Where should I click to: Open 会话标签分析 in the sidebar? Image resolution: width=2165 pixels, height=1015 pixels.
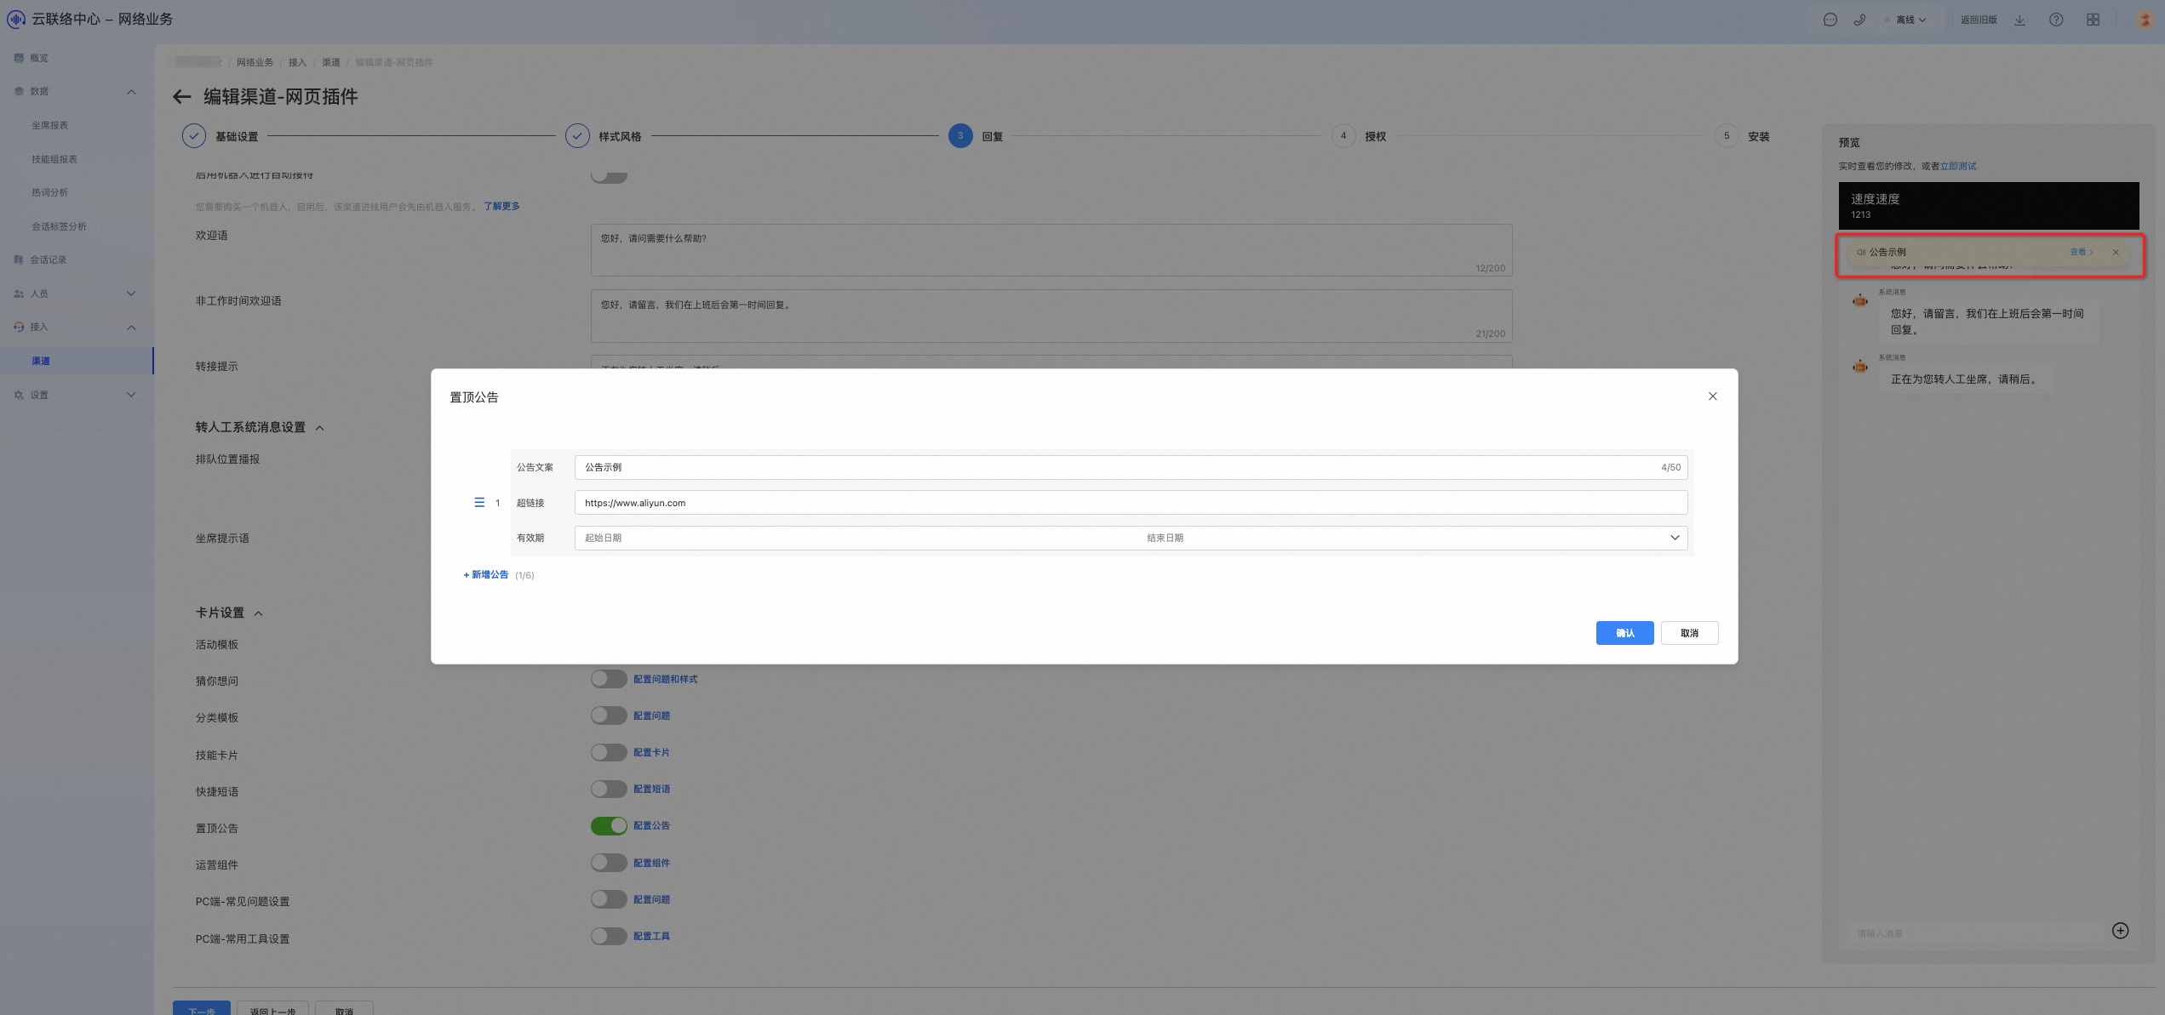point(60,226)
